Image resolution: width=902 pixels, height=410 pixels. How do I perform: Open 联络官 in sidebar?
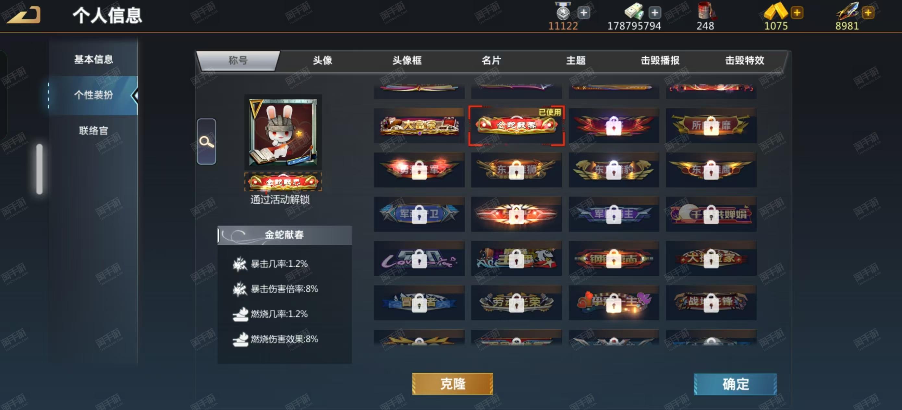pyautogui.click(x=93, y=131)
